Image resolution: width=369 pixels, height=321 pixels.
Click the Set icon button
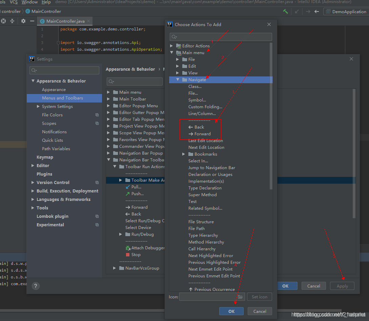coord(259,297)
